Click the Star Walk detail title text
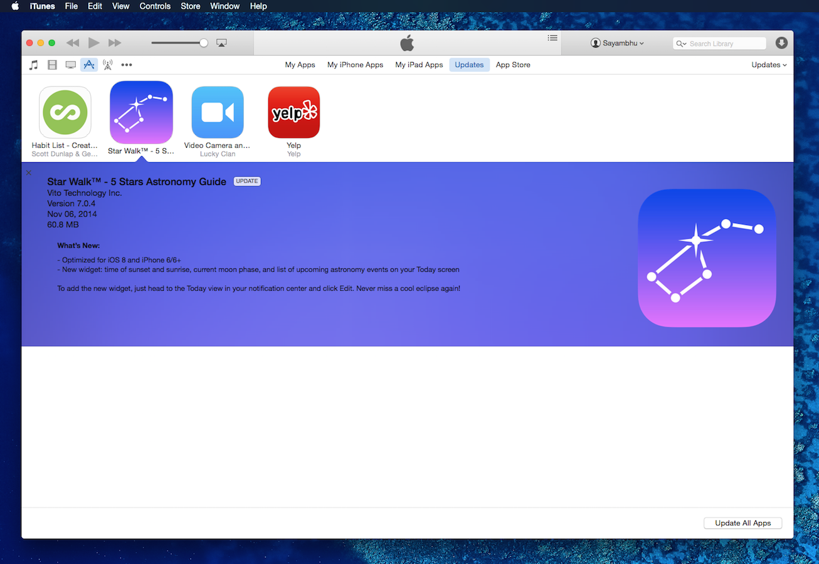The height and width of the screenshot is (564, 819). pos(137,182)
